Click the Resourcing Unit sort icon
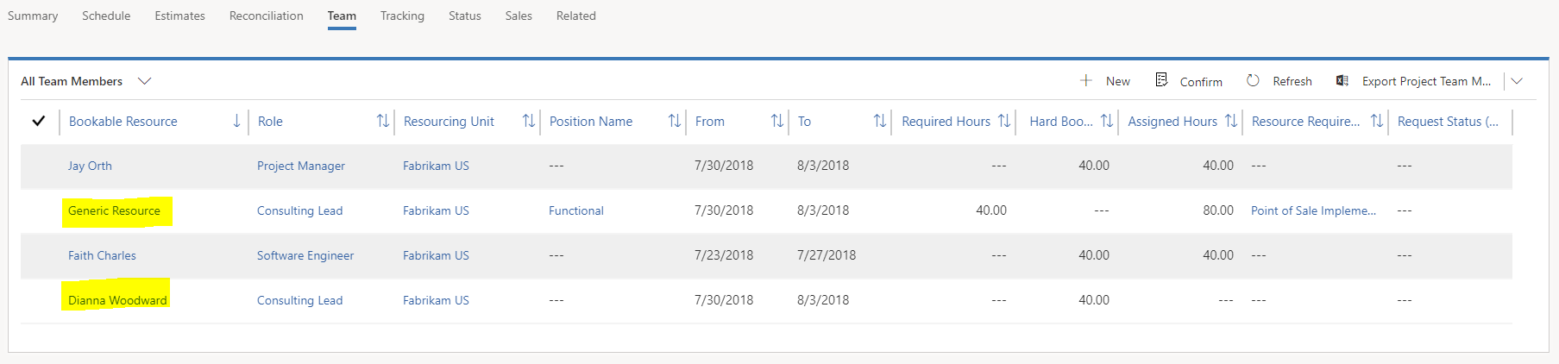The width and height of the screenshot is (1559, 364). coord(528,122)
